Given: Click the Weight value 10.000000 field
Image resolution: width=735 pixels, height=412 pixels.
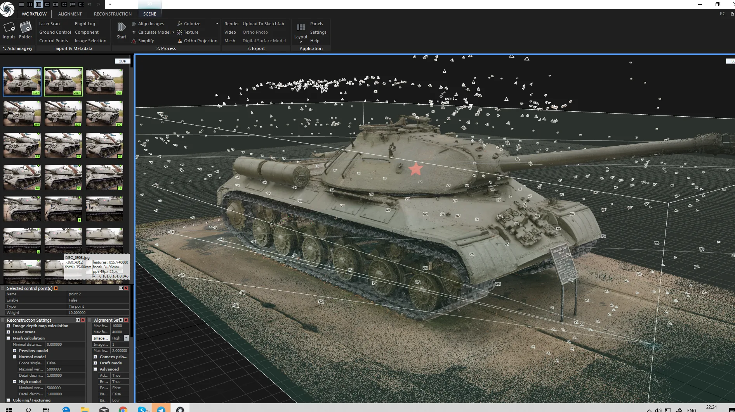Looking at the screenshot, I should 98,313.
